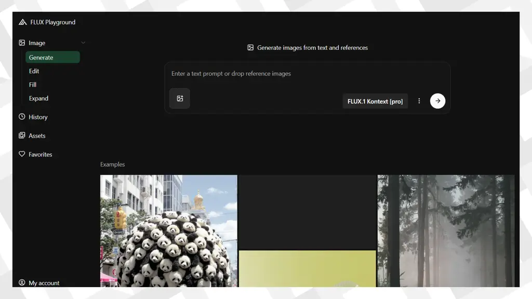Open Favorites via the heart icon
This screenshot has height=299, width=532.
click(x=21, y=154)
